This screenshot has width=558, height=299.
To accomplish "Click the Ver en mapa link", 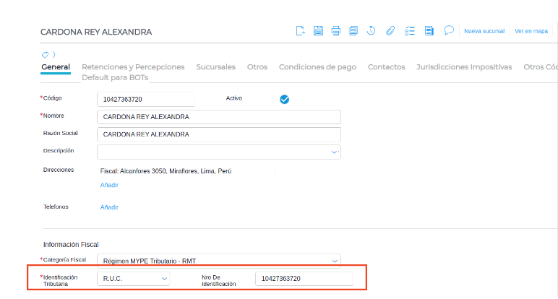I will pyautogui.click(x=531, y=31).
